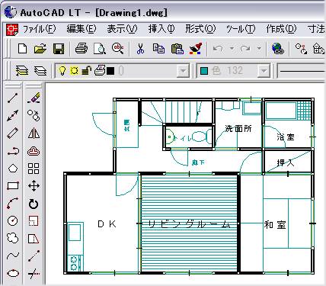
Task: Click the Copy icon
Action: click(158, 49)
